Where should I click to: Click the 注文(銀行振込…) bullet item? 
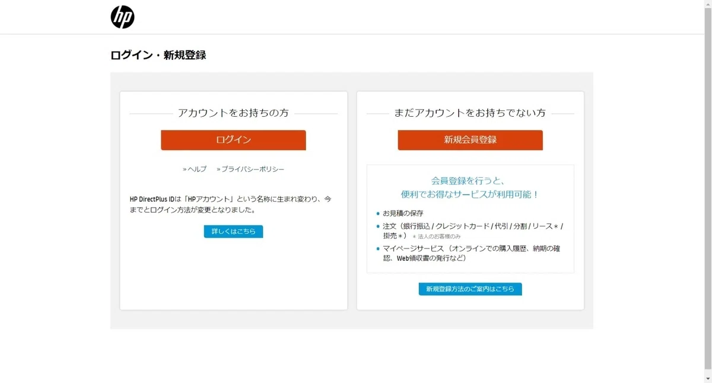click(473, 231)
